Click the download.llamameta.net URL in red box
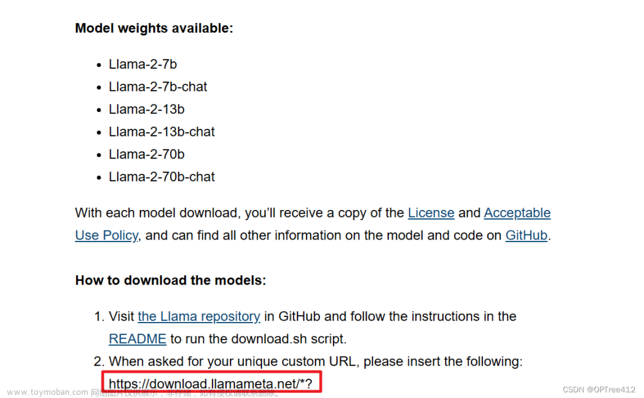 211,383
